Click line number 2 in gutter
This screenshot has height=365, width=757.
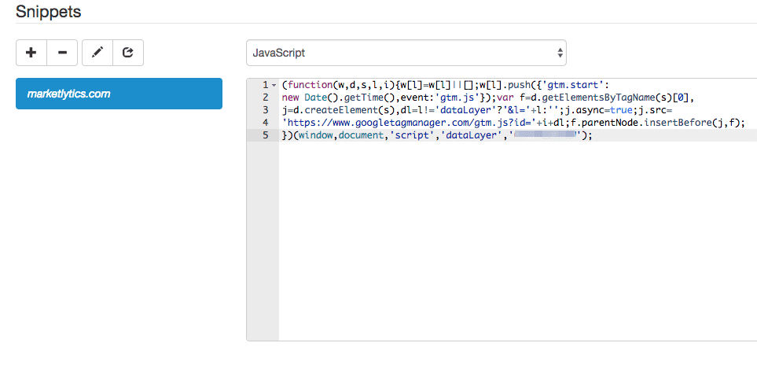pos(265,98)
